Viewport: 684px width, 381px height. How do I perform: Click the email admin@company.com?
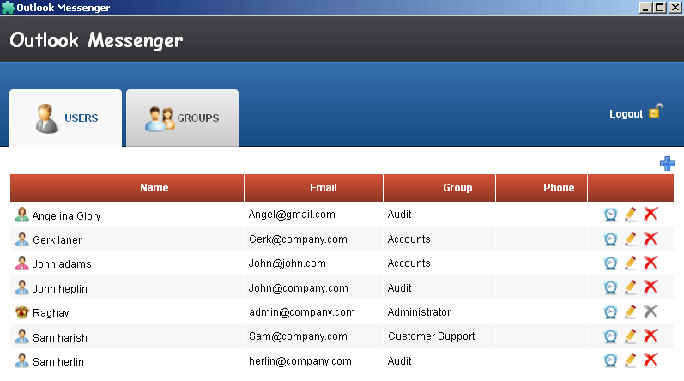302,312
